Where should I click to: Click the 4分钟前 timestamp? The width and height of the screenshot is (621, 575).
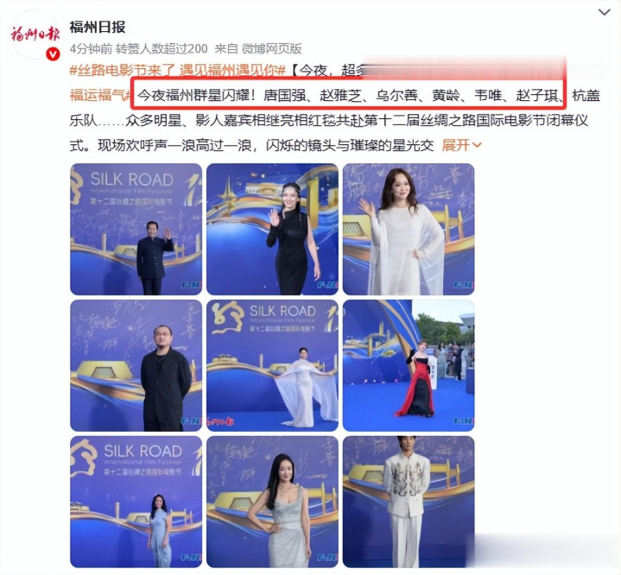coord(91,48)
